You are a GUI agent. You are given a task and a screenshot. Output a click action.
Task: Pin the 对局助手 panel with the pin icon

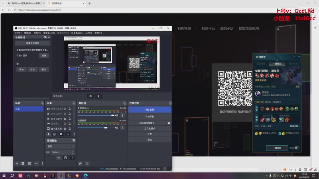pyautogui.click(x=294, y=56)
